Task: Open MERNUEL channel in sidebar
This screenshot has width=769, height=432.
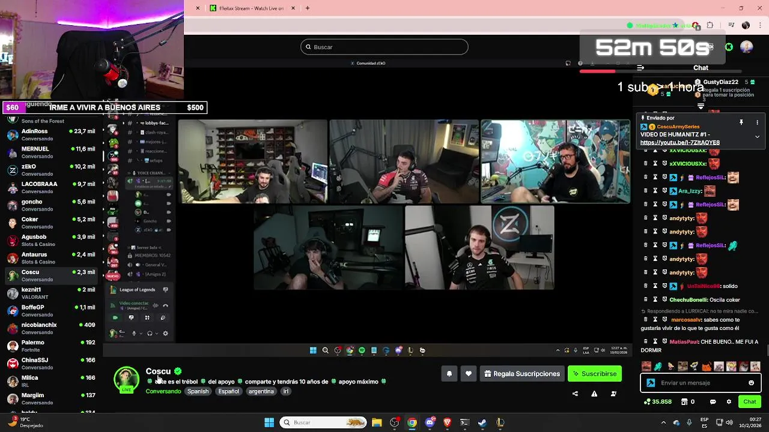Action: (x=50, y=152)
